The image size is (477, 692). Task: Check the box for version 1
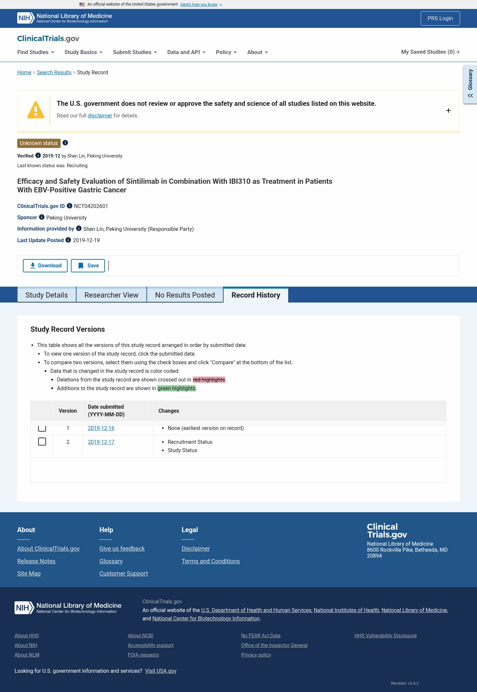pos(42,428)
